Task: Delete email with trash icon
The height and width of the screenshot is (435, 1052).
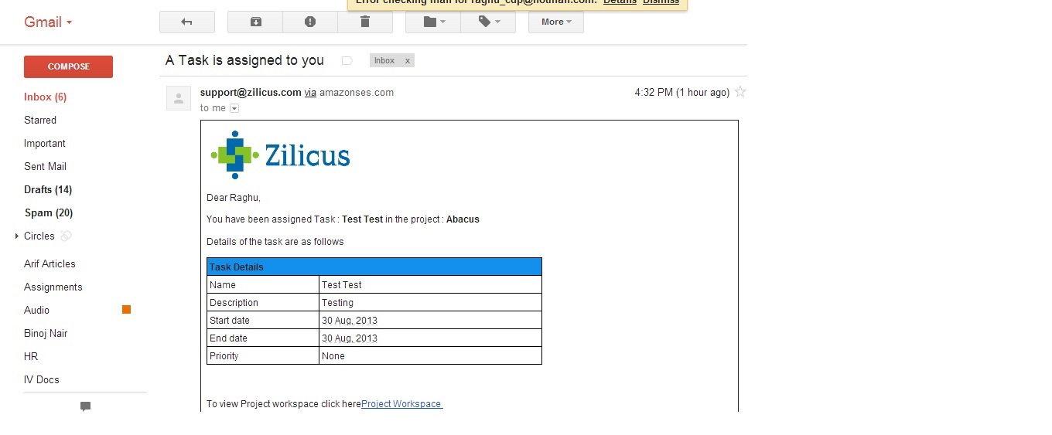Action: pos(365,22)
